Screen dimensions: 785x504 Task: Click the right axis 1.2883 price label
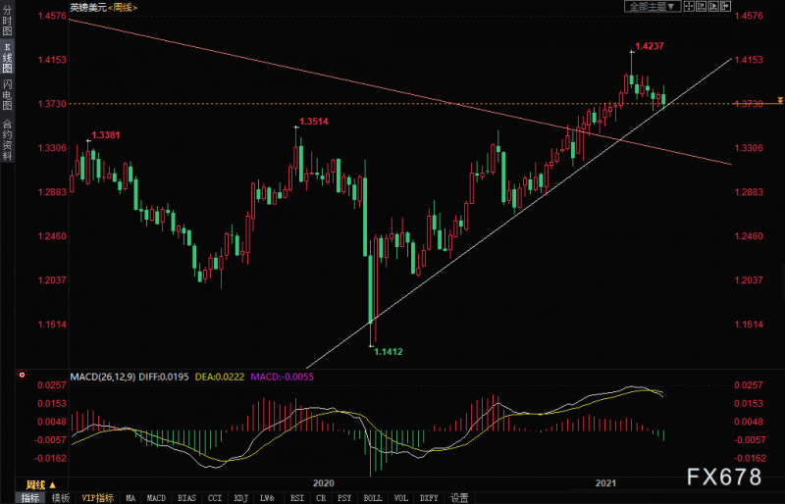(749, 192)
